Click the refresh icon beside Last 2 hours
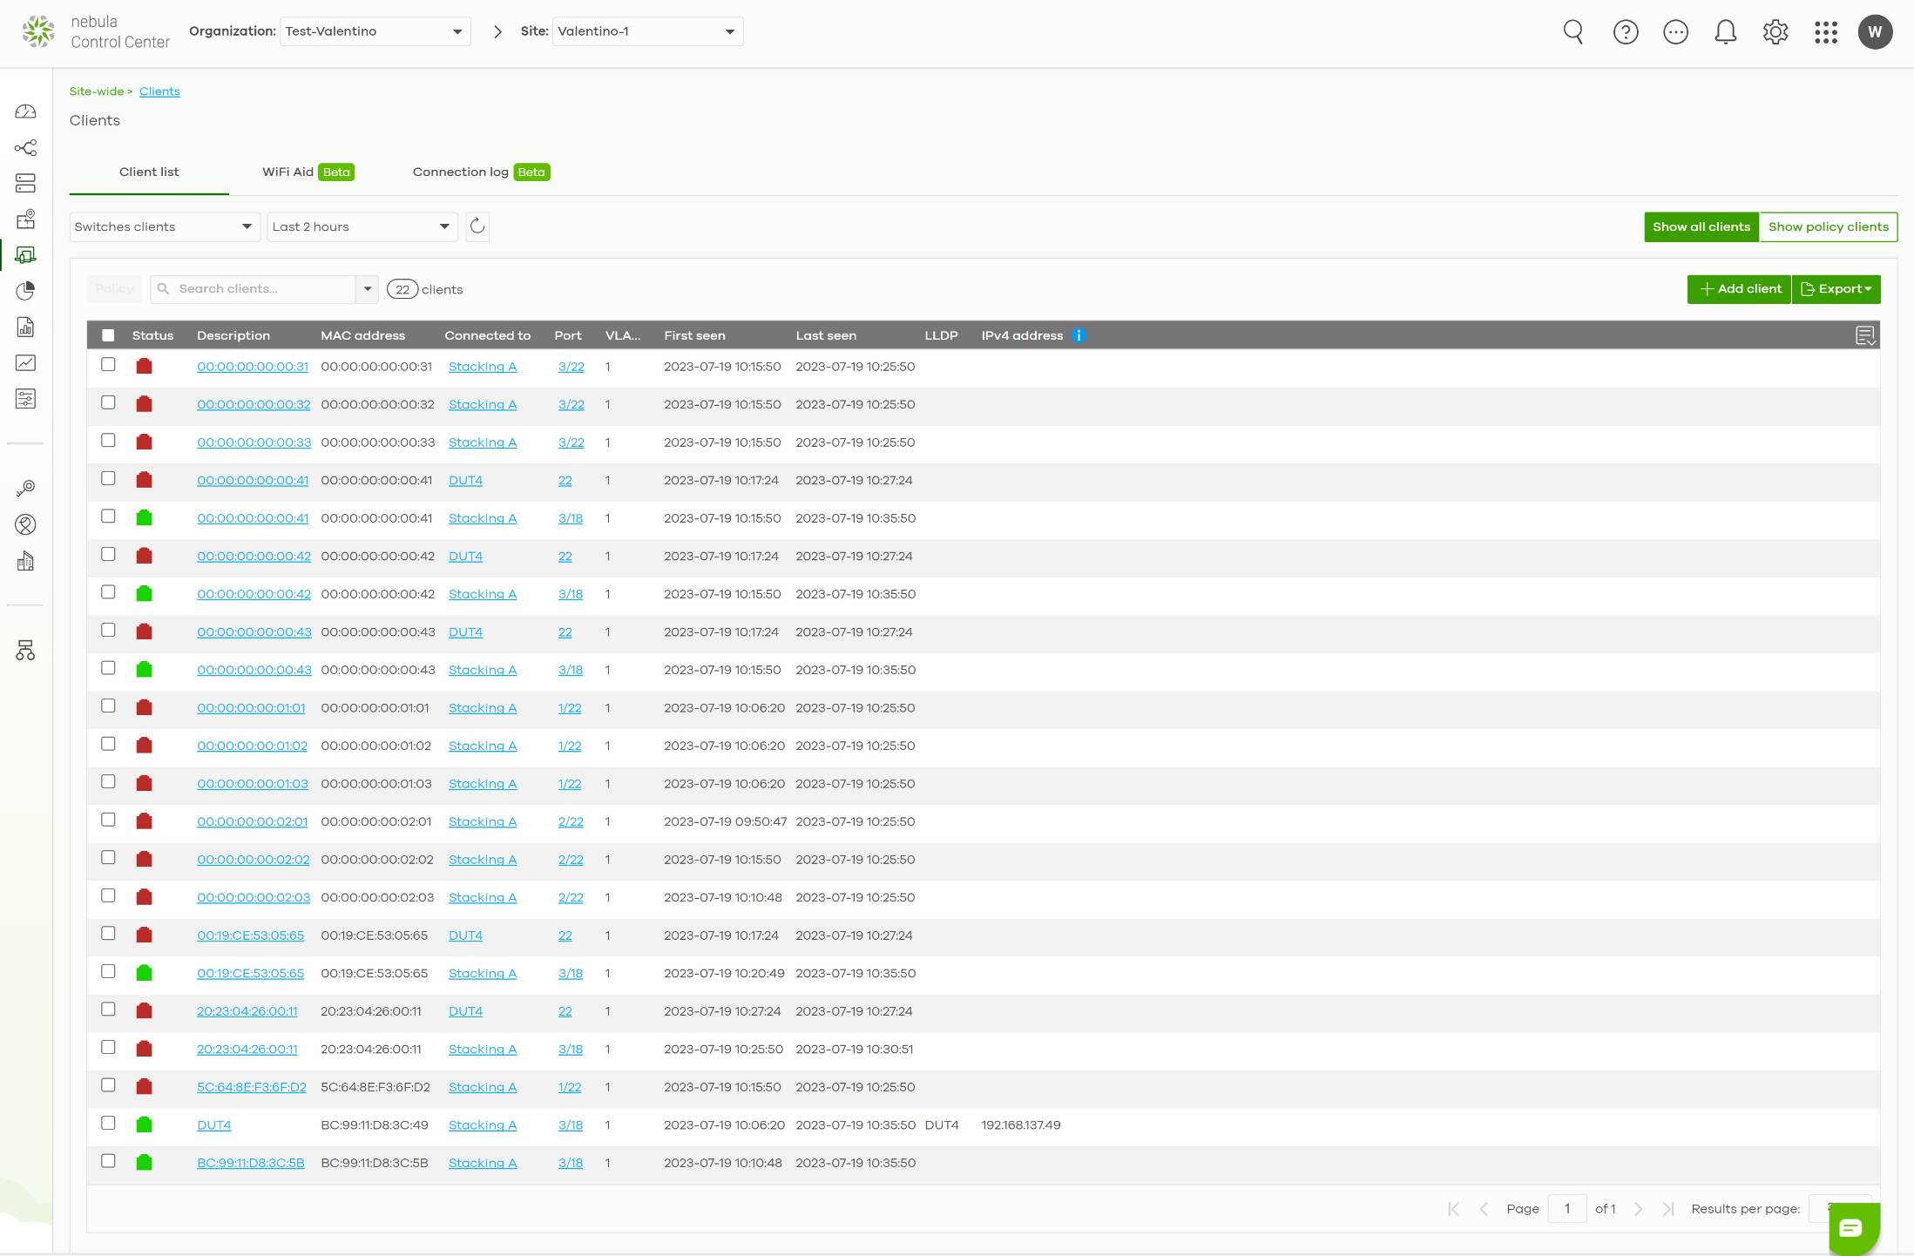The height and width of the screenshot is (1256, 1914). click(x=477, y=226)
